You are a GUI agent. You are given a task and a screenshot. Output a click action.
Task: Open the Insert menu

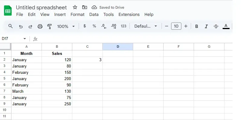click(60, 14)
